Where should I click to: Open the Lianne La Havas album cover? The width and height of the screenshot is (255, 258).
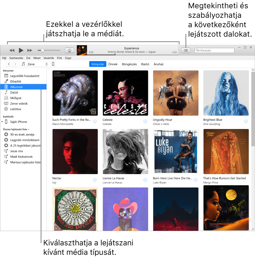[x=125, y=151]
